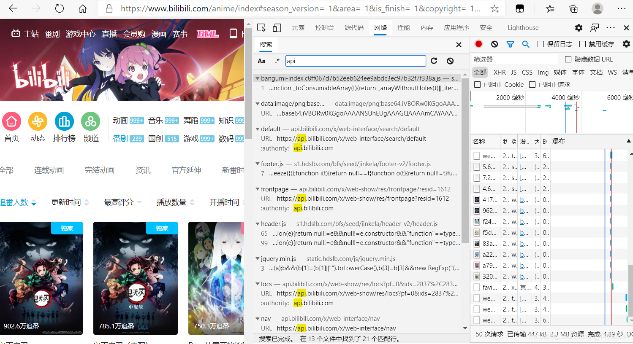Check 隐藏数据 URL option
The width and height of the screenshot is (633, 344).
(x=568, y=59)
